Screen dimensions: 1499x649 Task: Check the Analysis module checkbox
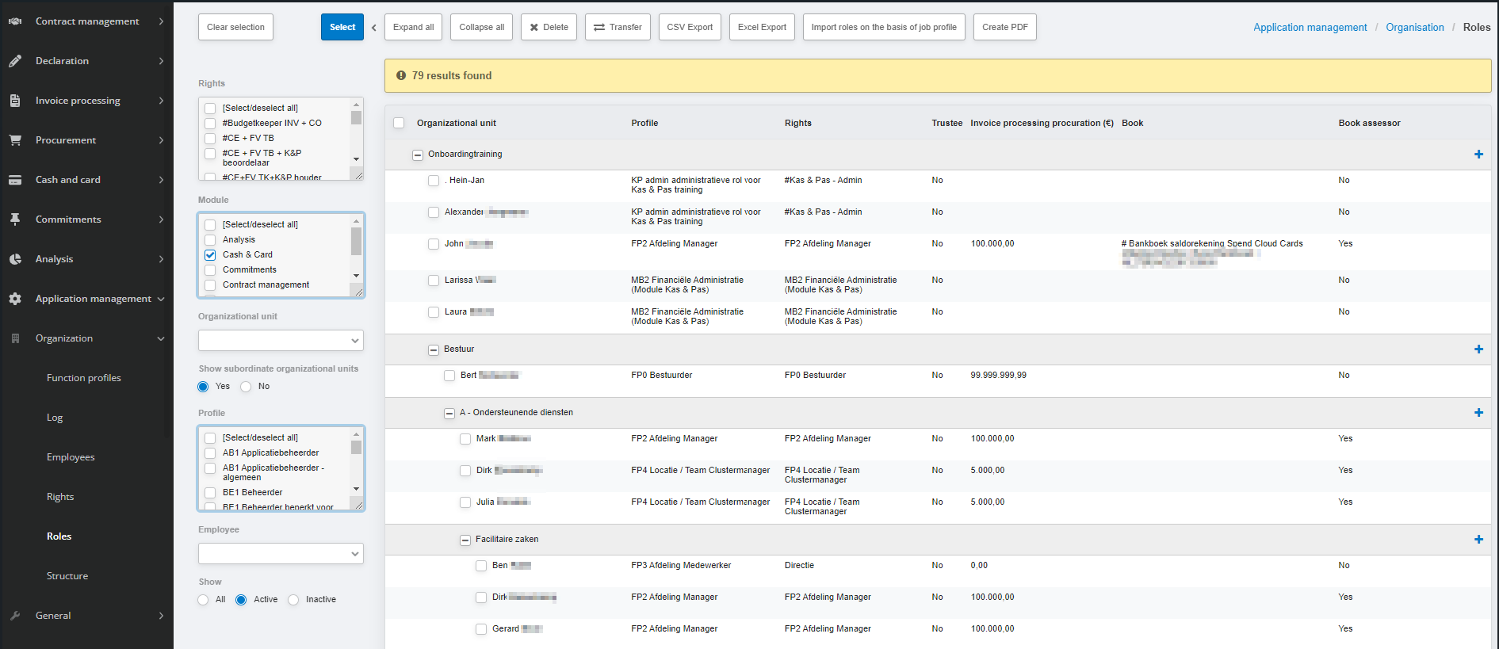[210, 240]
